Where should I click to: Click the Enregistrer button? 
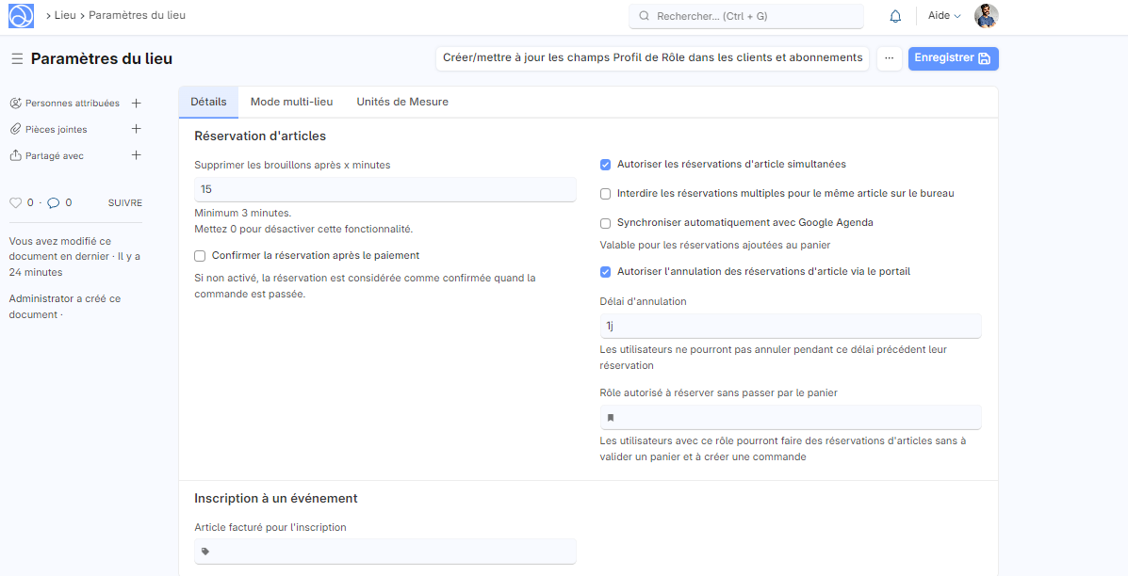tap(953, 58)
